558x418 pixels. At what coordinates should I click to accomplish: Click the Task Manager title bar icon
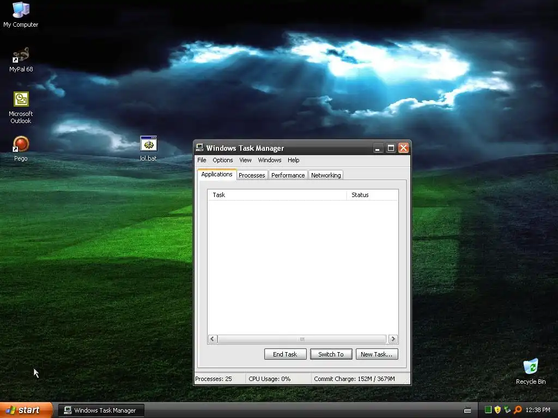199,148
